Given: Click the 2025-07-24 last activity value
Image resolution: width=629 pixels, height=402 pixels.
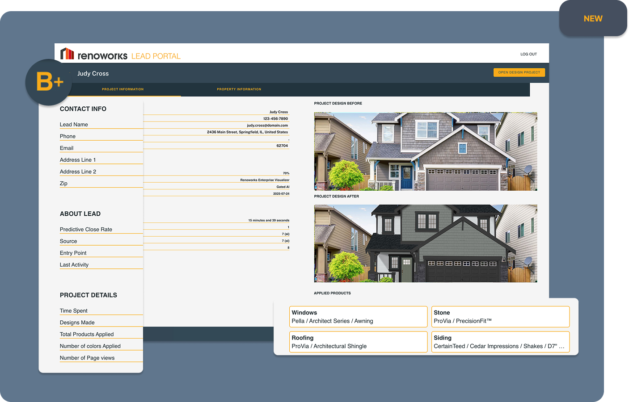Looking at the screenshot, I should pos(281,194).
